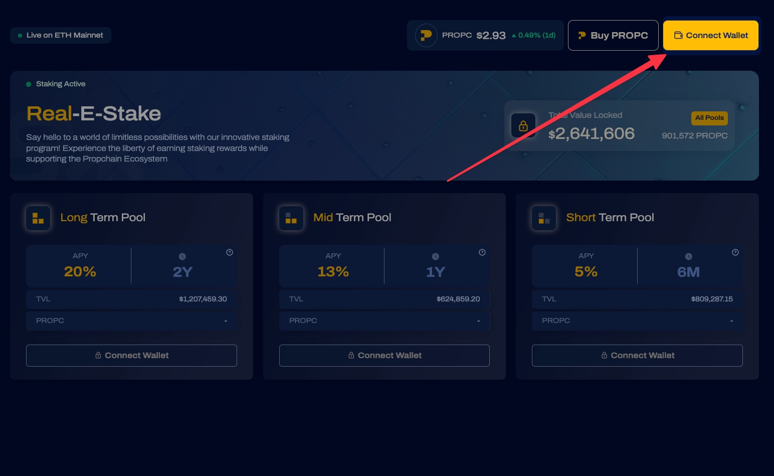Click the clock icon above 2Y
774x476 pixels.
[x=182, y=256]
